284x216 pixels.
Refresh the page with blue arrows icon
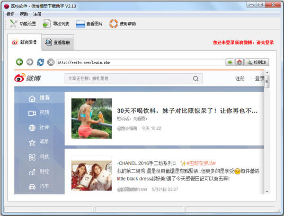click(x=40, y=62)
